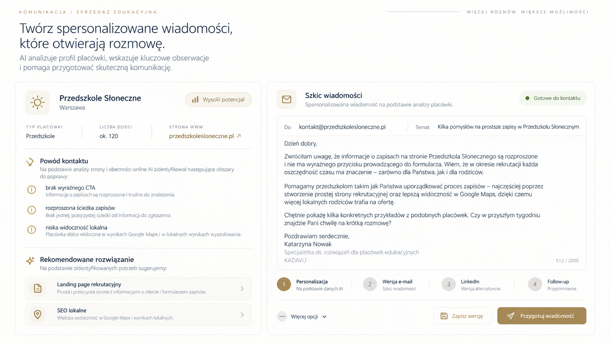Click the warning icon for brak wyraźnego CTA
This screenshot has width=610, height=343.
pyautogui.click(x=32, y=190)
